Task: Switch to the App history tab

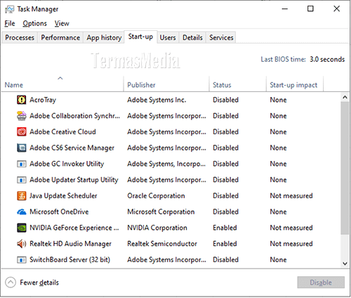Action: (104, 37)
